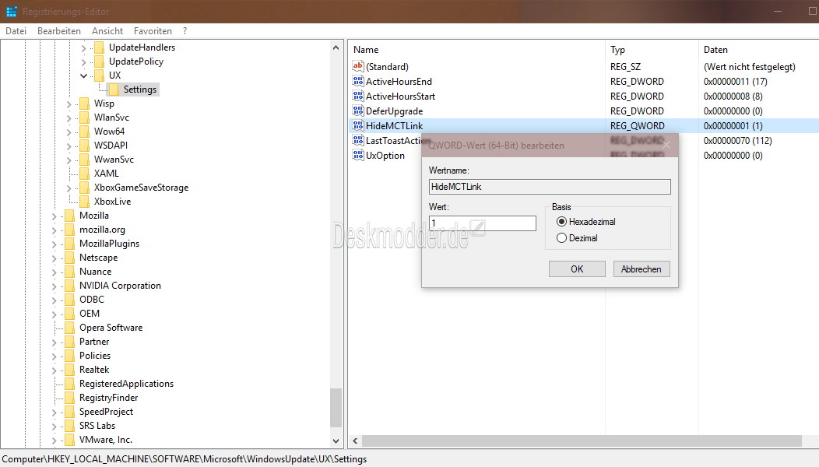This screenshot has height=467, width=819.
Task: Click the XboxLive folder icon
Action: point(84,202)
